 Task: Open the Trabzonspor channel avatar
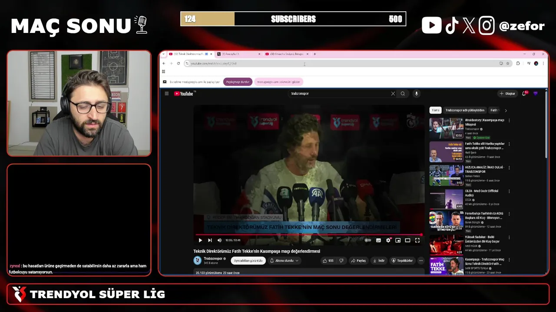[x=197, y=260]
